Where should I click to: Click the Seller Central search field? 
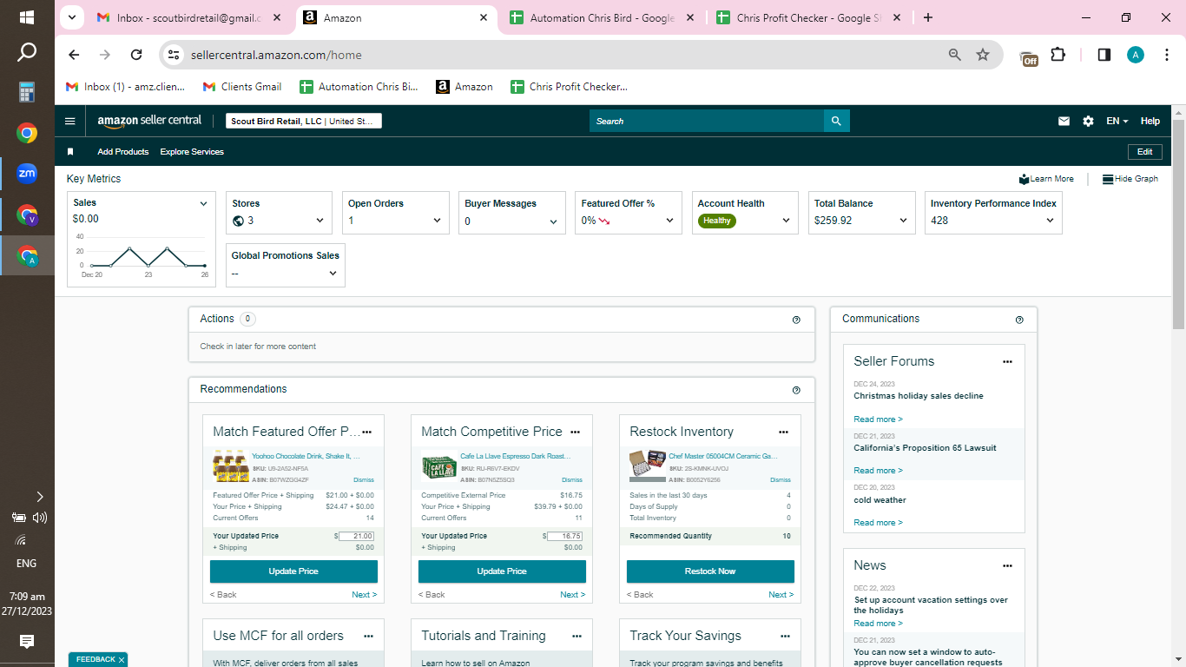[x=707, y=122]
